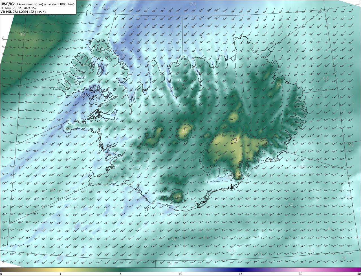
Task: Click the 9.7 value in the lower right
Action: (312, 251)
